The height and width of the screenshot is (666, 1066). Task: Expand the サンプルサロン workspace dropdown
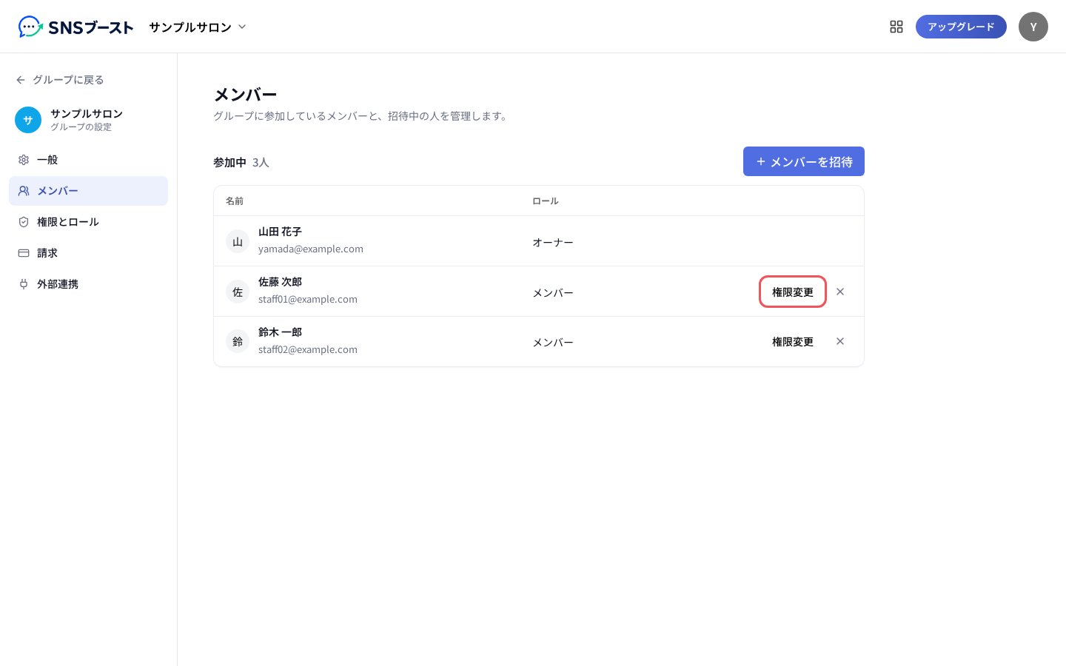click(198, 27)
